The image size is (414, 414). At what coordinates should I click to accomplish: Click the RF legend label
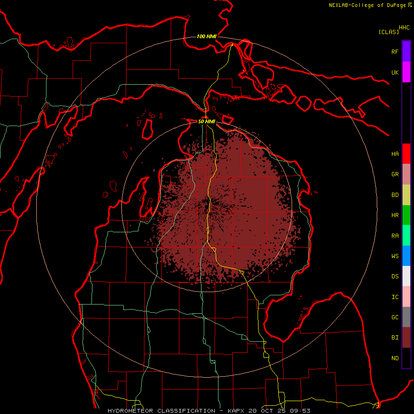[x=395, y=52]
